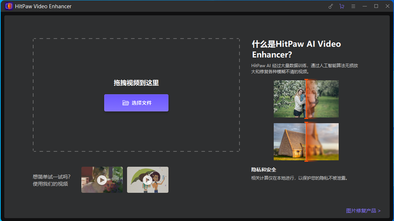Click the 想简单试一试吗 prompt text

pos(51,177)
